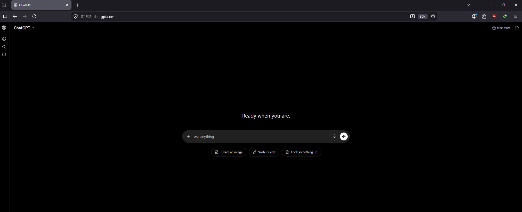Close the ChatGPT browser tab
522x212 pixels.
pyautogui.click(x=67, y=5)
